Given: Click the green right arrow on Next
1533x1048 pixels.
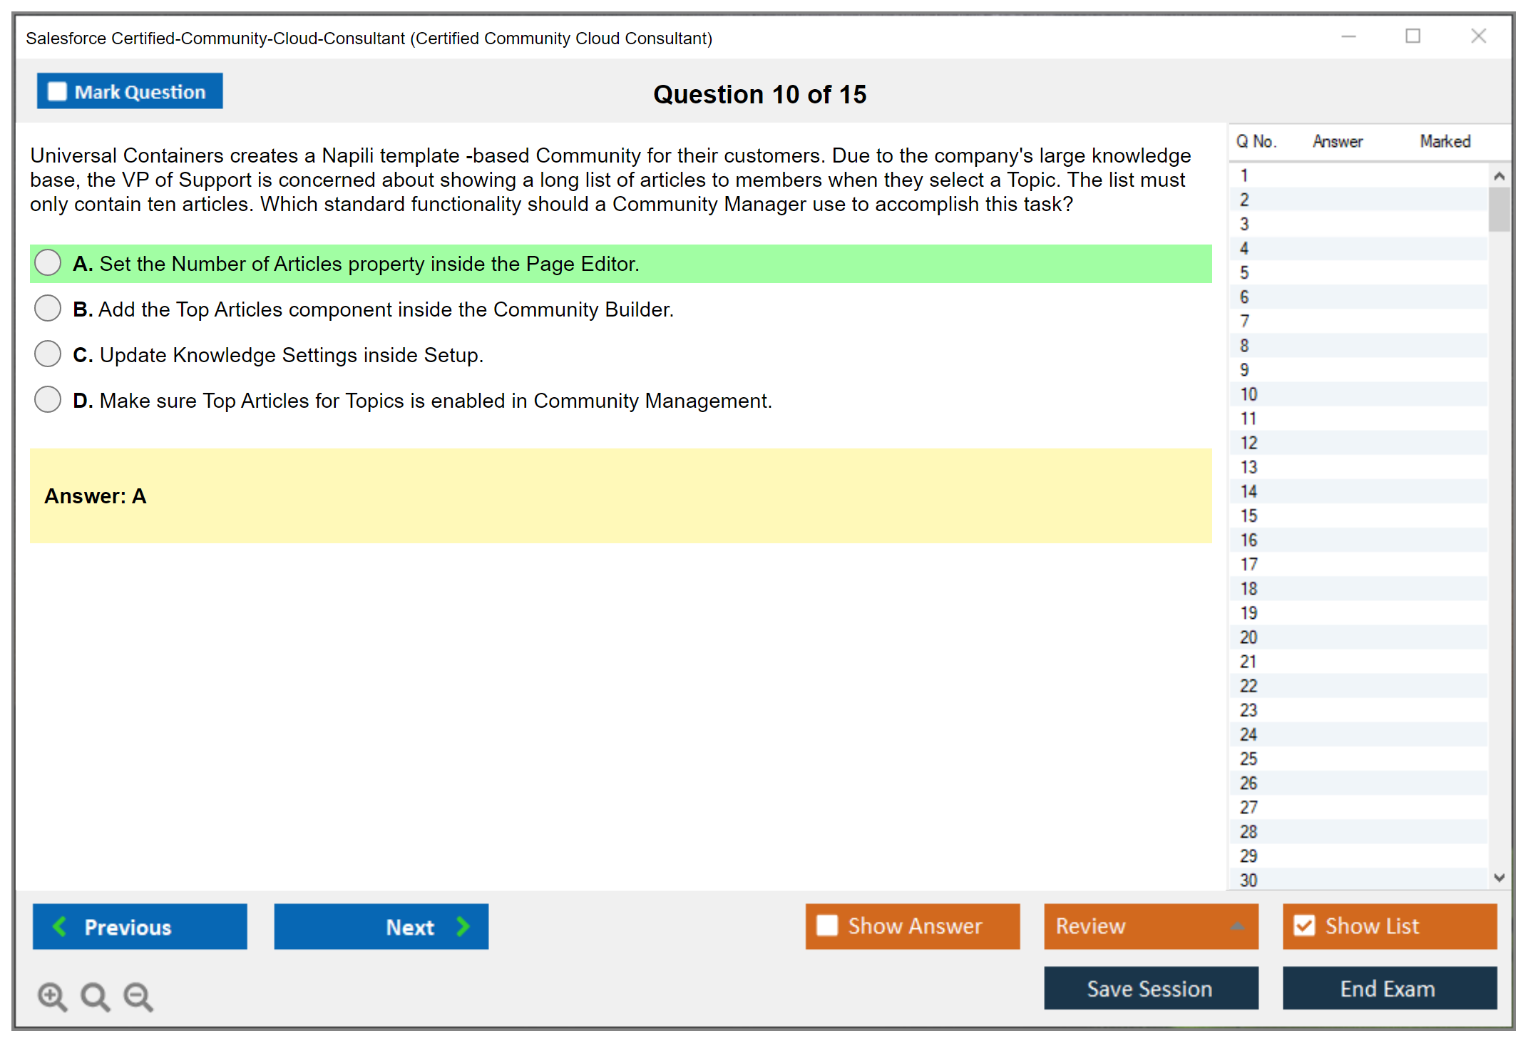Looking at the screenshot, I should pyautogui.click(x=463, y=926).
